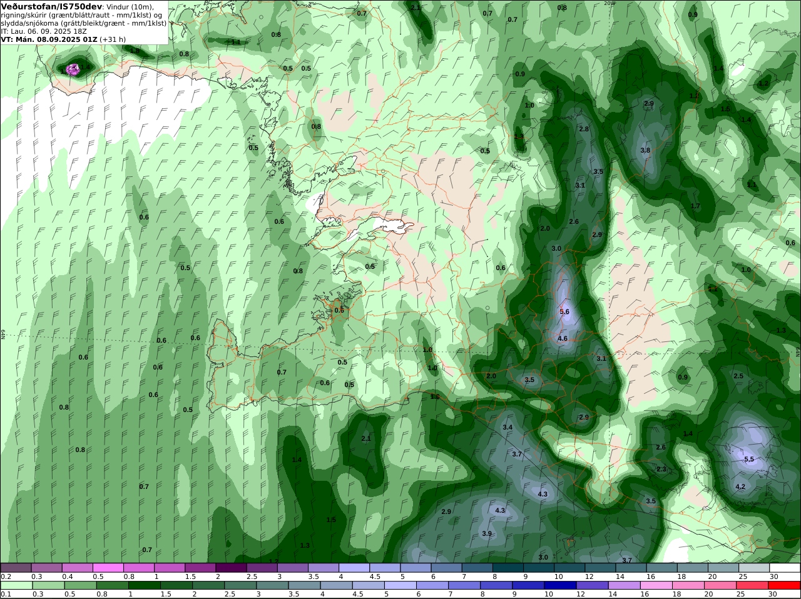Screen dimensions: 801x599
Task: Pick the snow-scale swatch between 1 and 1.5
Action: pos(170,568)
